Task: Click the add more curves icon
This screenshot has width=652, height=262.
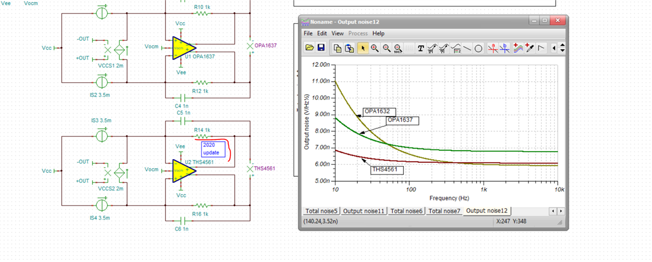Action: coord(518,48)
